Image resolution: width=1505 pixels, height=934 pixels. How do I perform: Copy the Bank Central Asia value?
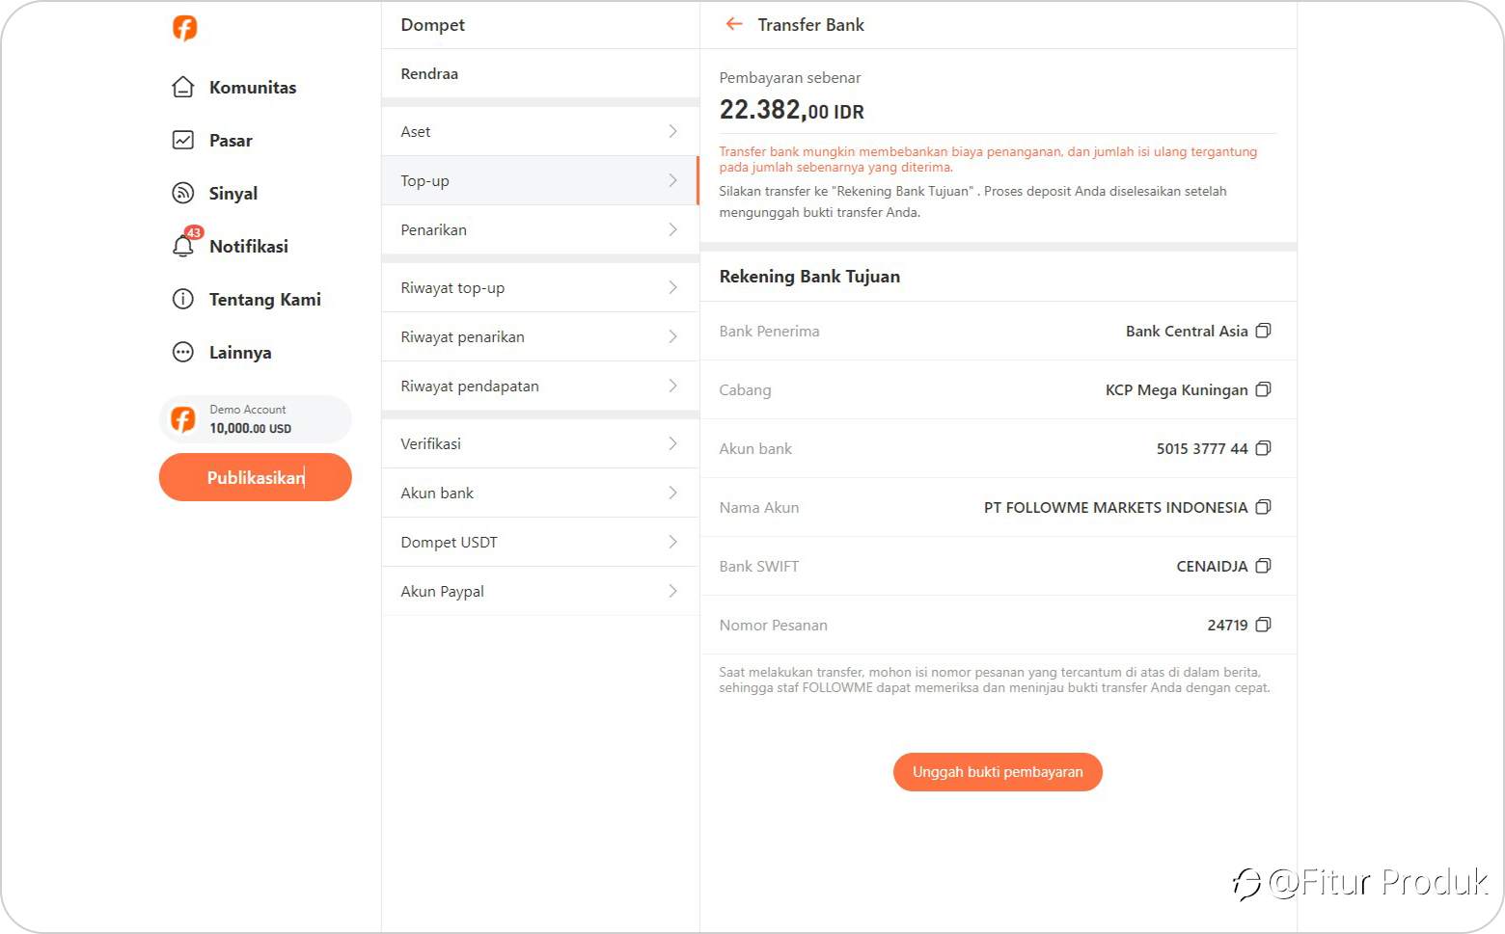pos(1263,331)
